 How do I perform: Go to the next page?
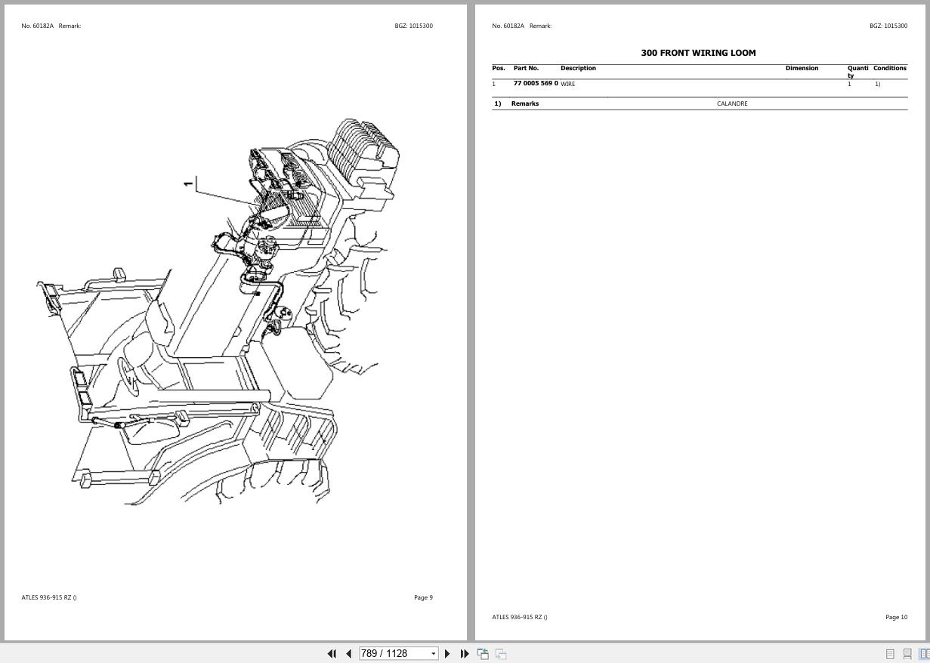pyautogui.click(x=447, y=654)
